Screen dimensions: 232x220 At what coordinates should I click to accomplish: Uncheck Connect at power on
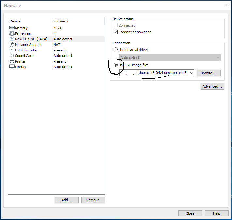point(116,32)
